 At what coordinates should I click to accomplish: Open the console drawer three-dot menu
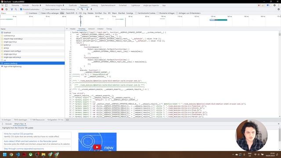coord(2,124)
